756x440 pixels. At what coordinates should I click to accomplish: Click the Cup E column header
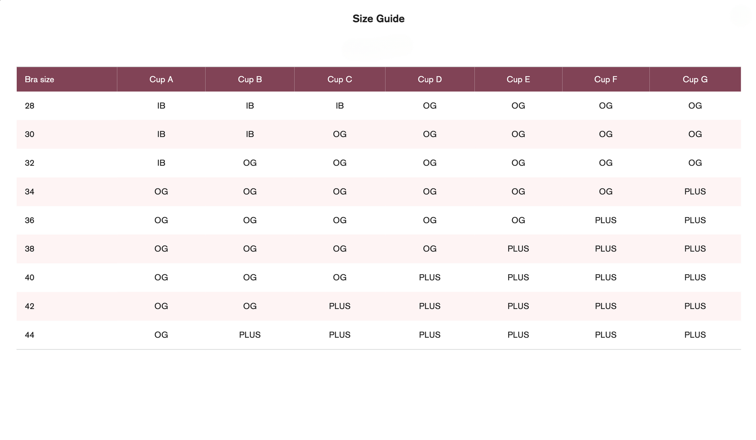(518, 79)
